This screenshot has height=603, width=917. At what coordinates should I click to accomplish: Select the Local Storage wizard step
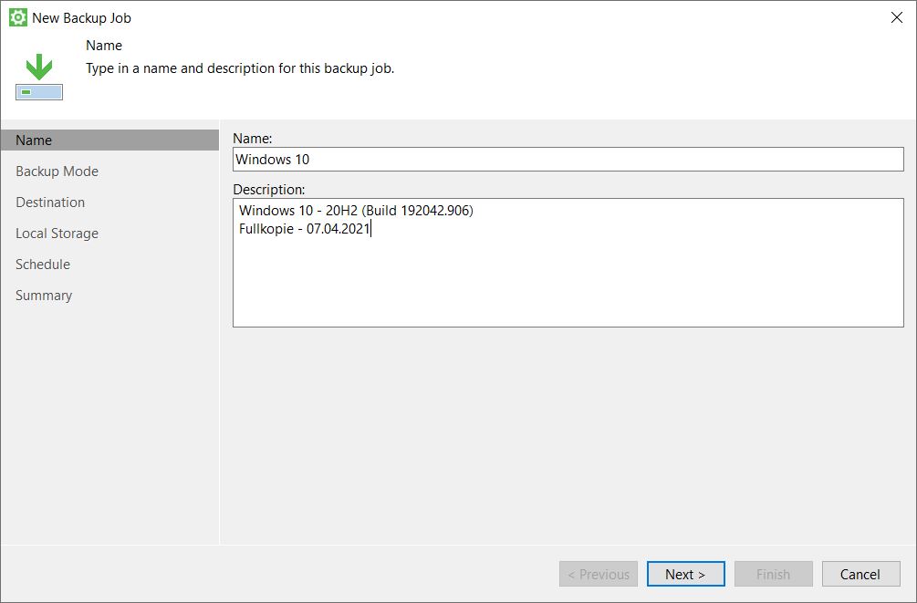[57, 233]
